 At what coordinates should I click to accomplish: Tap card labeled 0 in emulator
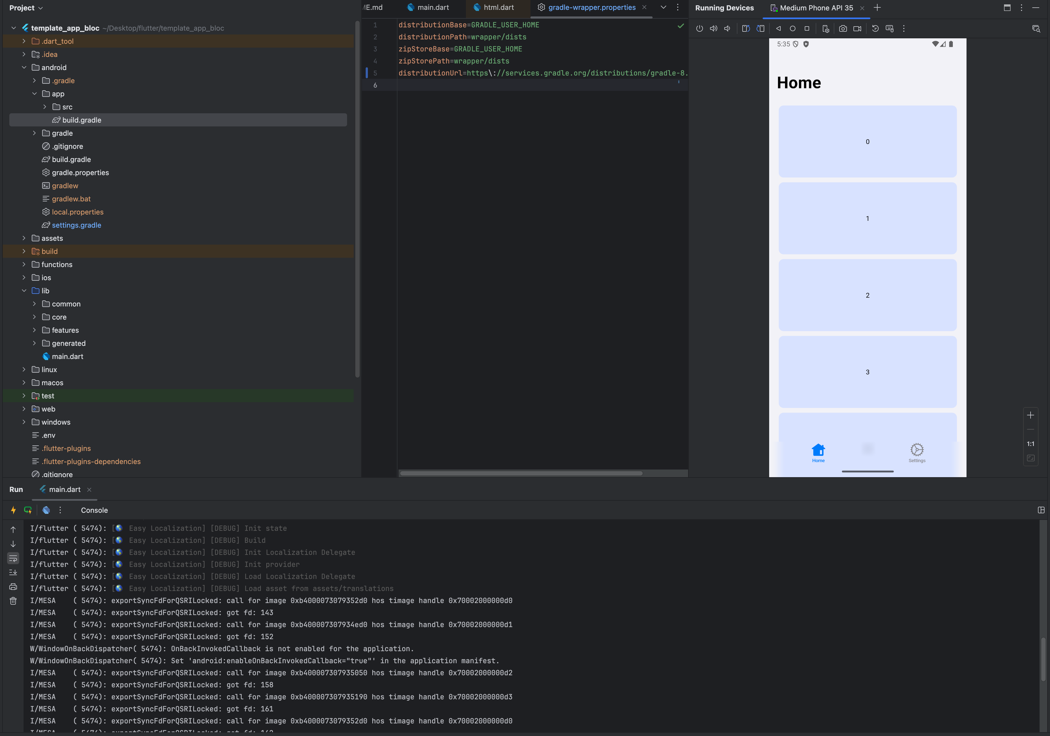tap(867, 142)
